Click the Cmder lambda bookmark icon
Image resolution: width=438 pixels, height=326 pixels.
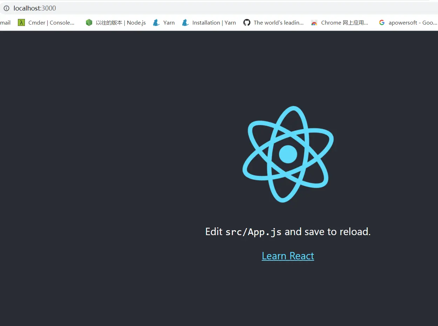click(21, 22)
